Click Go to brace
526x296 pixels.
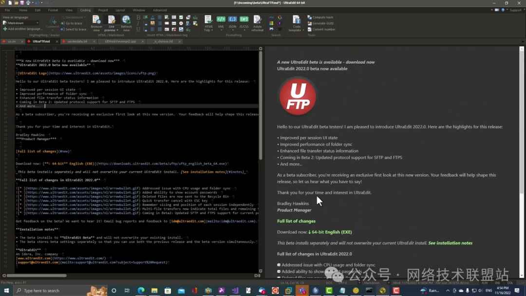click(x=73, y=23)
